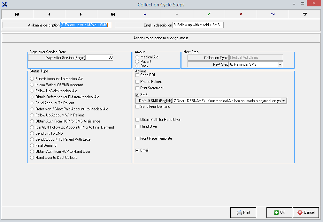The image size is (323, 222).
Task: Confirm with the OK button
Action: 279,212
